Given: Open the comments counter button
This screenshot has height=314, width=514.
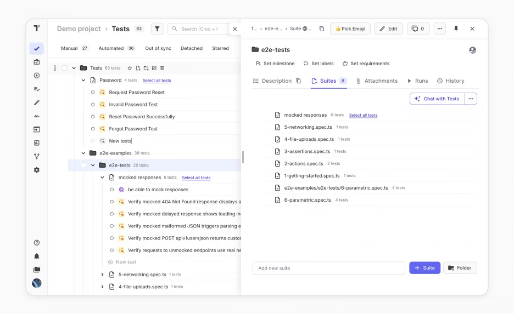Looking at the screenshot, I should [418, 29].
